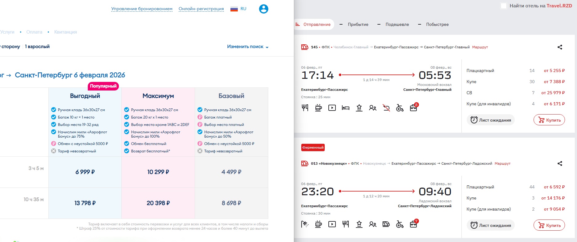Viewport: 577px width, 242px height.
Task: Click services briefcase icon with badge 7
Action: click(x=414, y=224)
